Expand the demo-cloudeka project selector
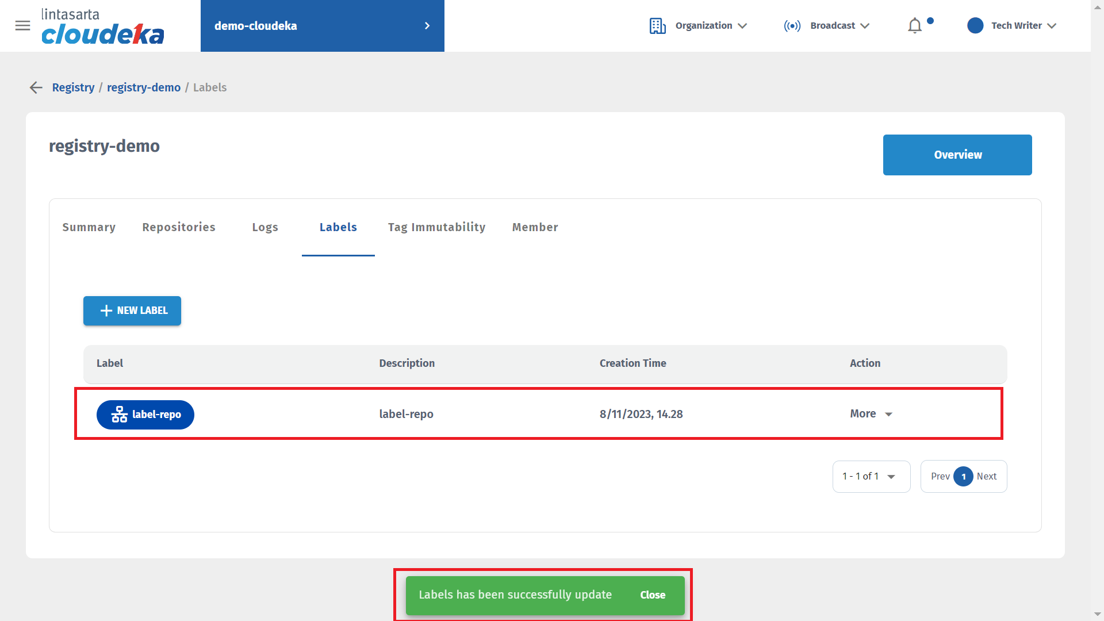 point(322,26)
